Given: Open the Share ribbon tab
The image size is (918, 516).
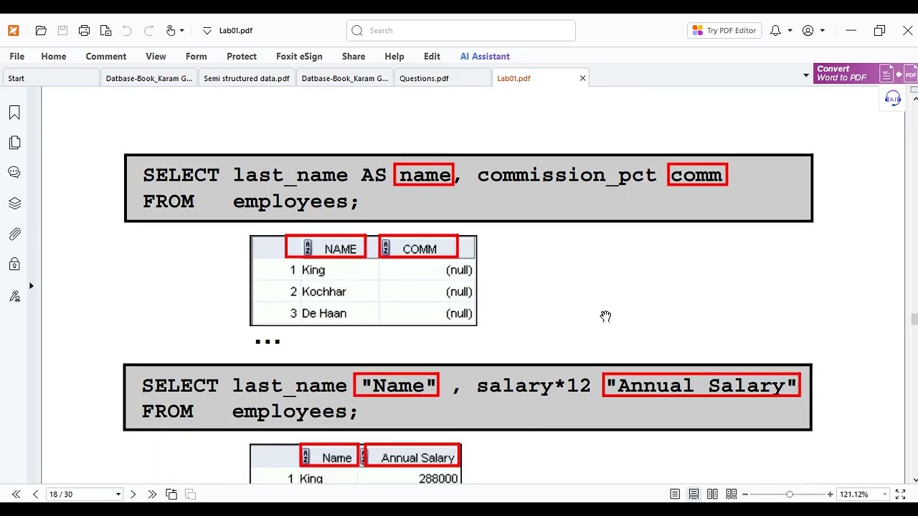Looking at the screenshot, I should click(354, 57).
